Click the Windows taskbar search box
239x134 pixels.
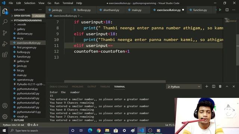(38, 131)
